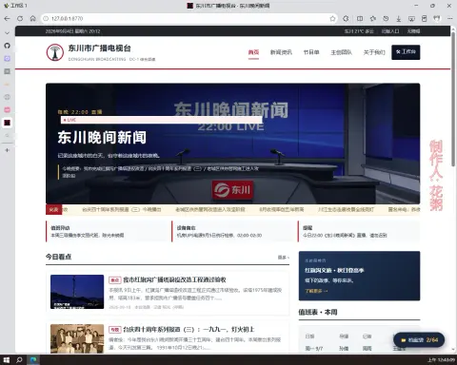Open the browsing history clock icon

[386, 19]
